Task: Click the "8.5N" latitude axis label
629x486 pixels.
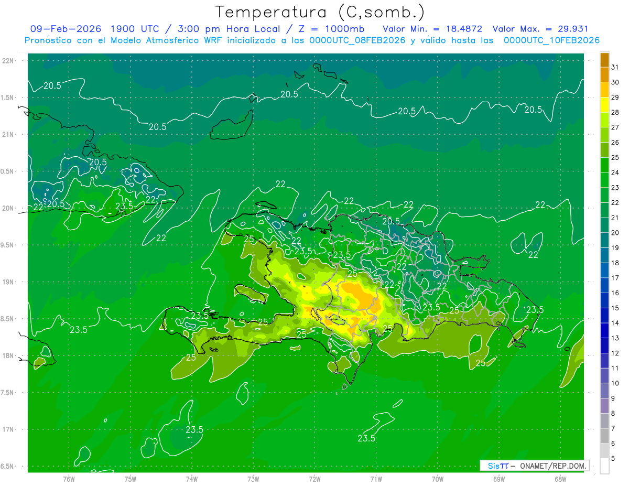Action: coord(8,319)
